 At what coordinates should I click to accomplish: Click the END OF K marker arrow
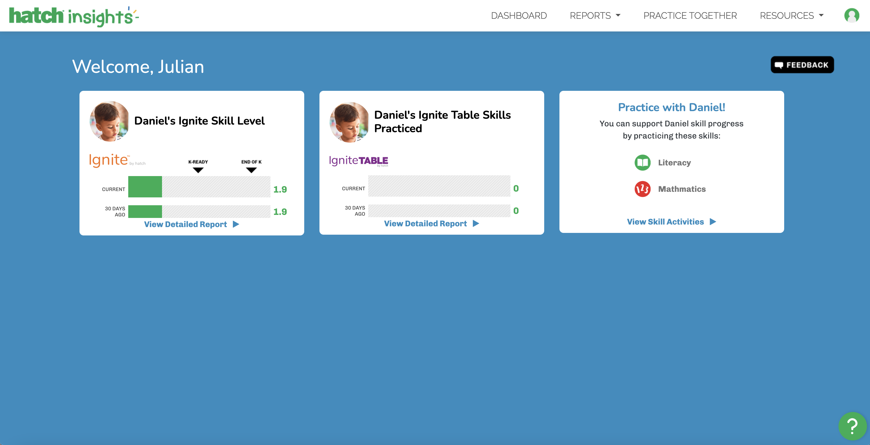251,170
